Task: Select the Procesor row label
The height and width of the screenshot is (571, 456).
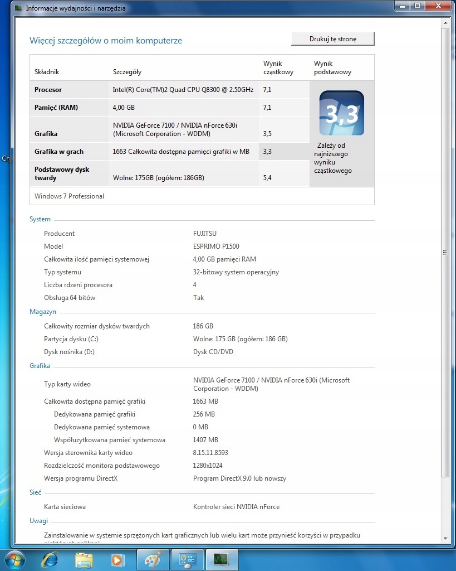Action: (x=48, y=90)
